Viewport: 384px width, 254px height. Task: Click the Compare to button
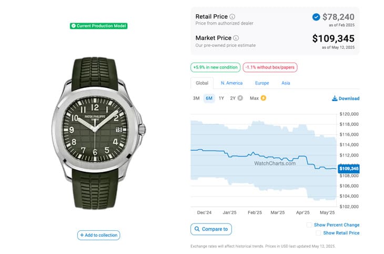(x=211, y=229)
